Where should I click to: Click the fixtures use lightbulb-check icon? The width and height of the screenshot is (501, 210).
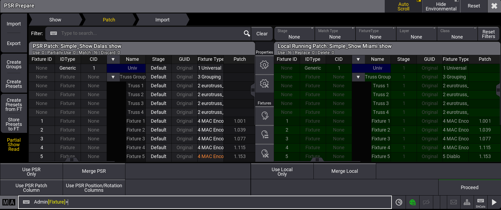click(264, 116)
